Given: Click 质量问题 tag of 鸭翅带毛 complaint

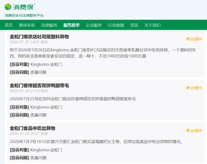Looking at the screenshot, I should click(x=38, y=115).
